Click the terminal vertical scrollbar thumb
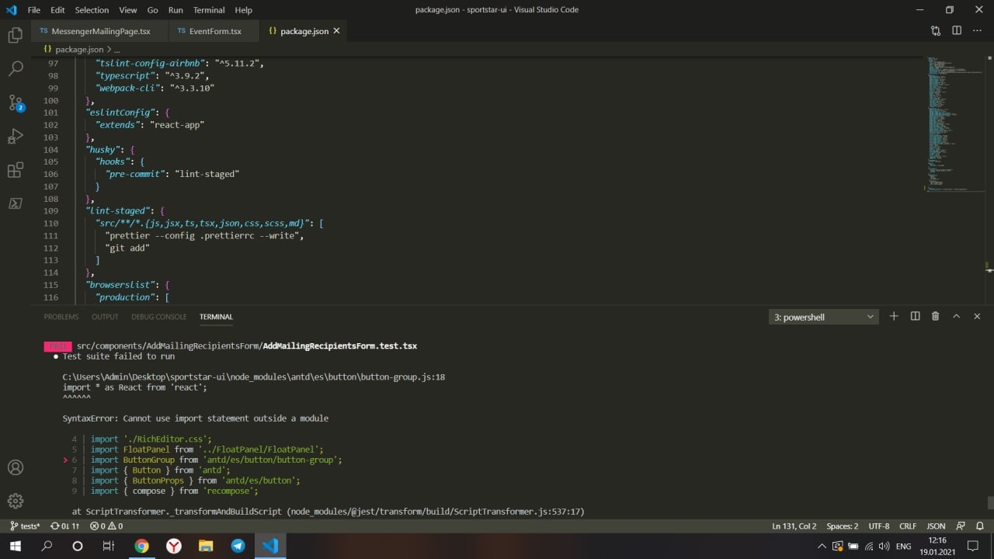994x559 pixels. point(990,502)
